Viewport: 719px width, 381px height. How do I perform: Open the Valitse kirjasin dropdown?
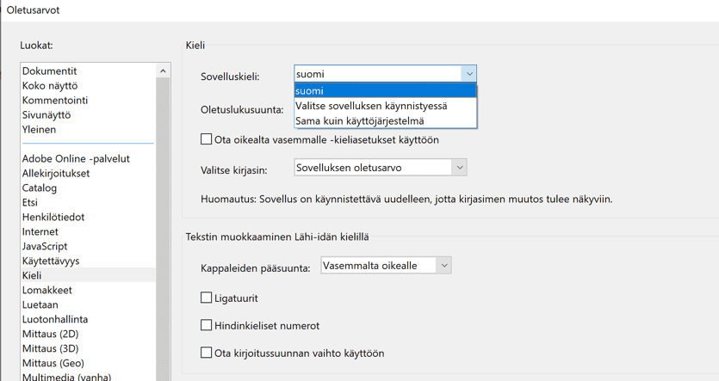coord(380,168)
